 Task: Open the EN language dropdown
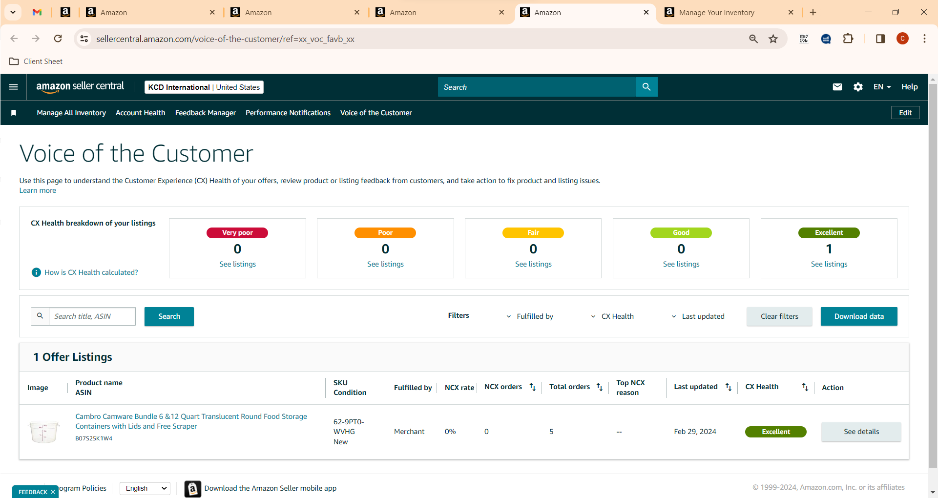tap(882, 87)
